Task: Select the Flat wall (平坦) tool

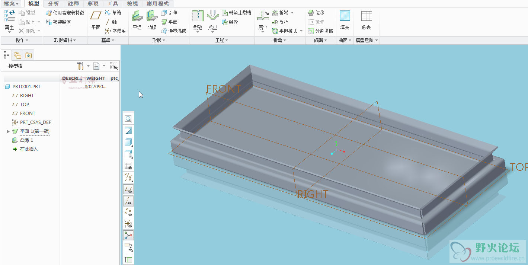Action: click(137, 20)
